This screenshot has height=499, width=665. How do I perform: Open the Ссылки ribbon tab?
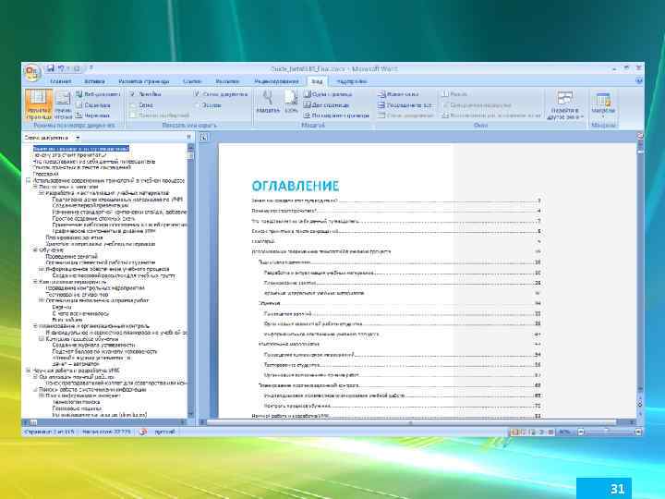pos(192,81)
